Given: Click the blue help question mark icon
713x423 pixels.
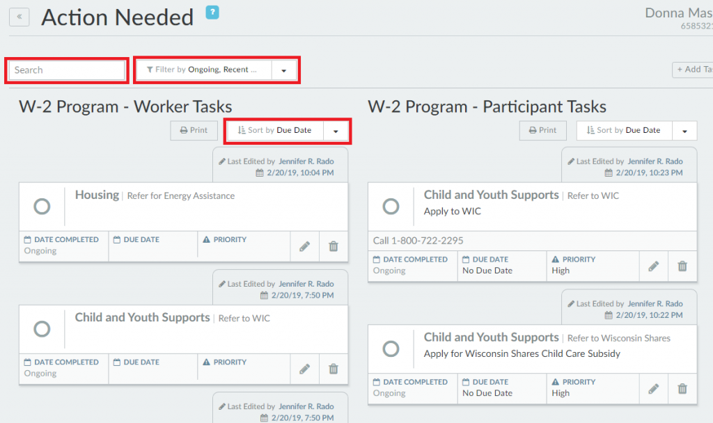Looking at the screenshot, I should coord(212,12).
